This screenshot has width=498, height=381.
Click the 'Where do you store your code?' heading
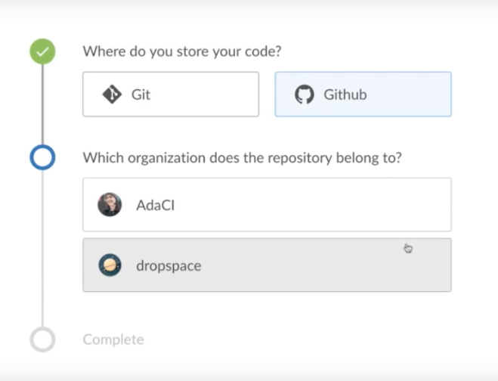182,51
